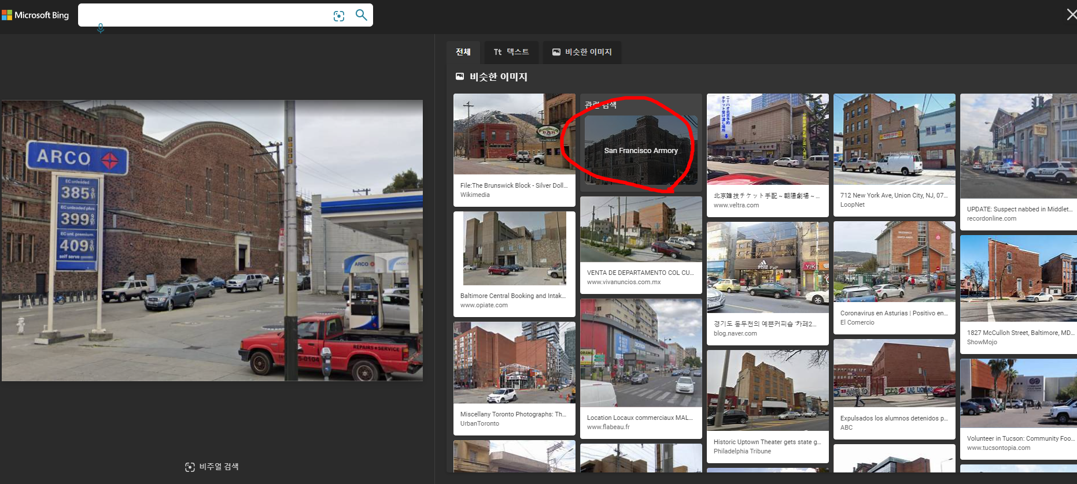Open the blog.naver.com cafe image thumbnail
Viewport: 1077px width, 484px height.
click(x=768, y=267)
